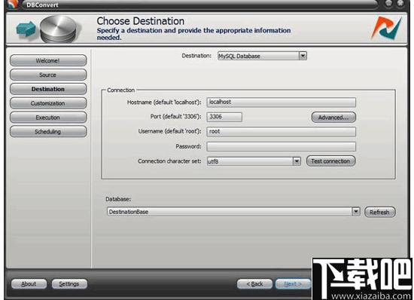The width and height of the screenshot is (414, 300).
Task: Open the Customization step
Action: pos(48,103)
